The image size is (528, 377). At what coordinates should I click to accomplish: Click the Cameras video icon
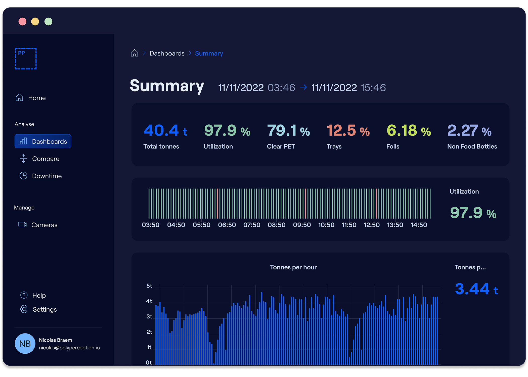tap(23, 224)
